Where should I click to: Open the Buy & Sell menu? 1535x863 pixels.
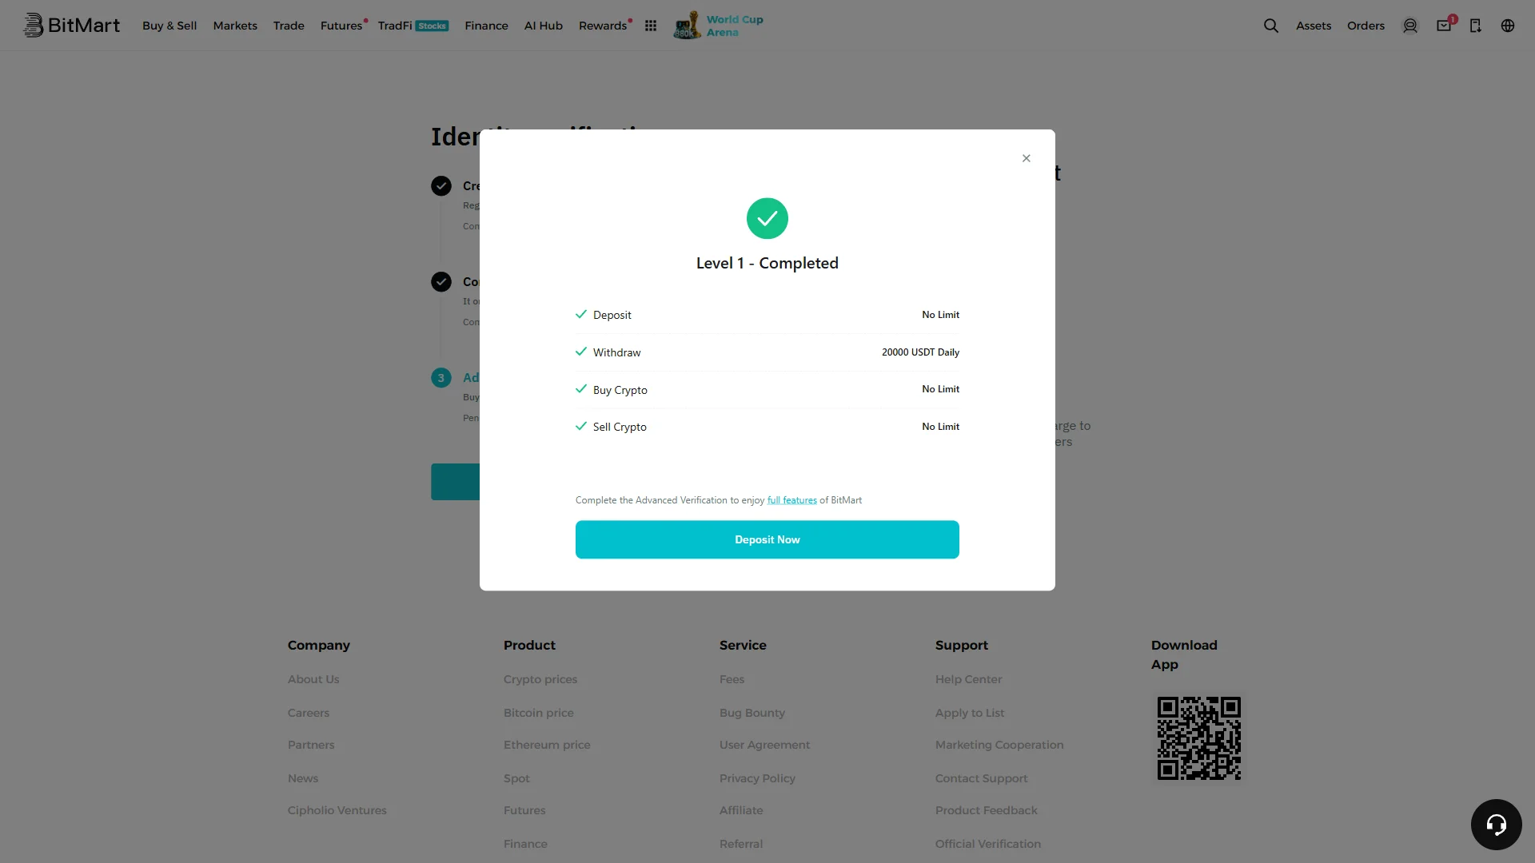pos(169,26)
